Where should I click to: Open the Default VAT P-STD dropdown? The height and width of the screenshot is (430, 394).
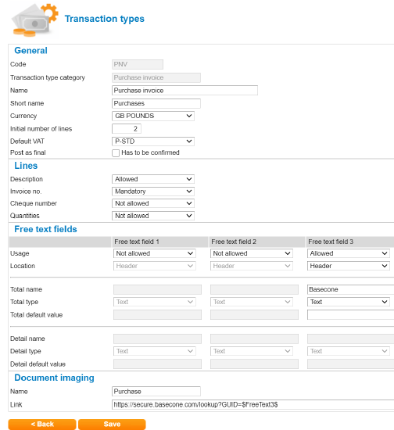click(x=153, y=142)
